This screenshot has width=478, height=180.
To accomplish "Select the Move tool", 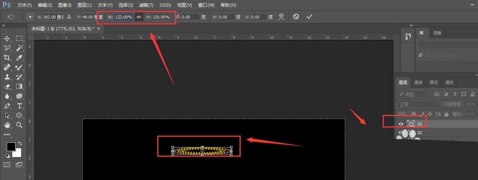I will pos(7,39).
